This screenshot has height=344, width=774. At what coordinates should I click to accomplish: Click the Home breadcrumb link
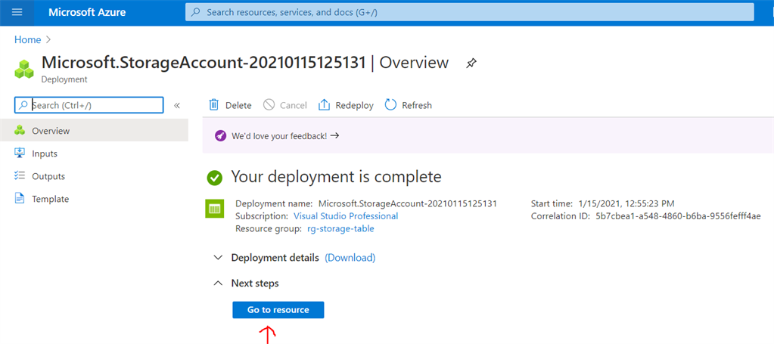click(27, 39)
